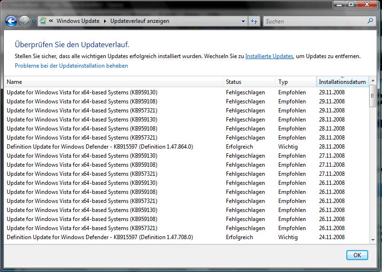Select KB959108 update dated 29.11.2008
Screen dimensions: 382x272
click(x=82, y=101)
